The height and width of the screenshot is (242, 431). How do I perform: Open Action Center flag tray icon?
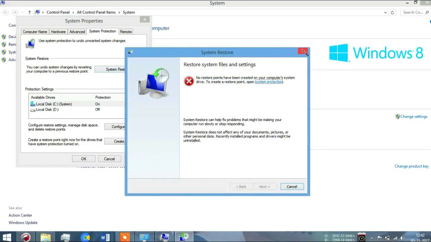tap(379, 238)
